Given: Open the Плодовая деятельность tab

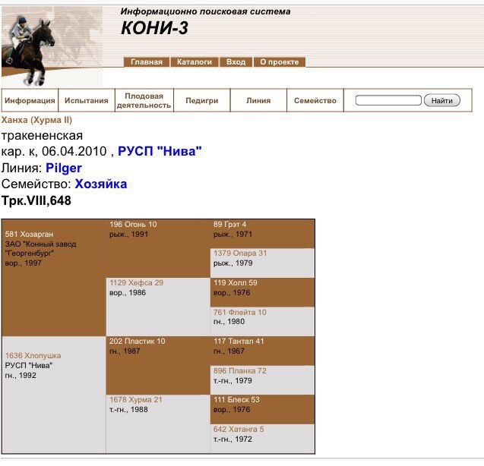Looking at the screenshot, I should pos(144,101).
